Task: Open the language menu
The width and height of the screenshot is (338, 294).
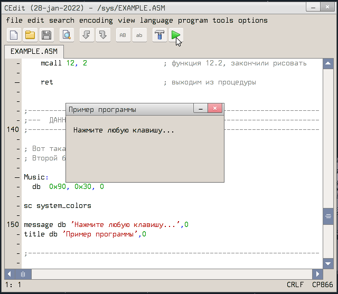Action: pyautogui.click(x=156, y=21)
